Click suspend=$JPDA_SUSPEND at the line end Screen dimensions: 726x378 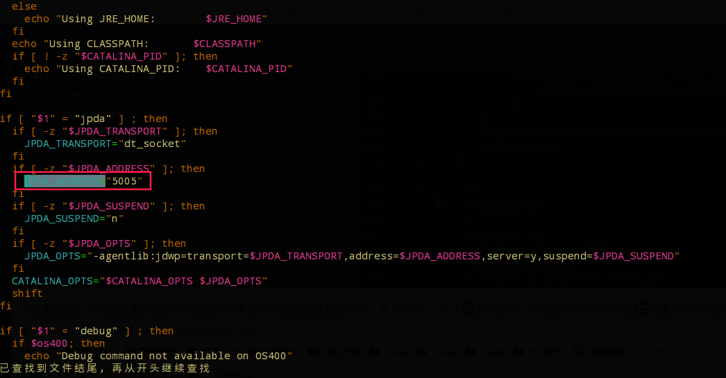pos(608,256)
